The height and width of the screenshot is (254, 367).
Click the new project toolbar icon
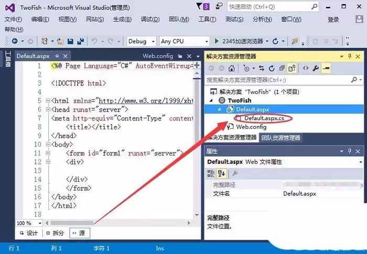(45, 41)
